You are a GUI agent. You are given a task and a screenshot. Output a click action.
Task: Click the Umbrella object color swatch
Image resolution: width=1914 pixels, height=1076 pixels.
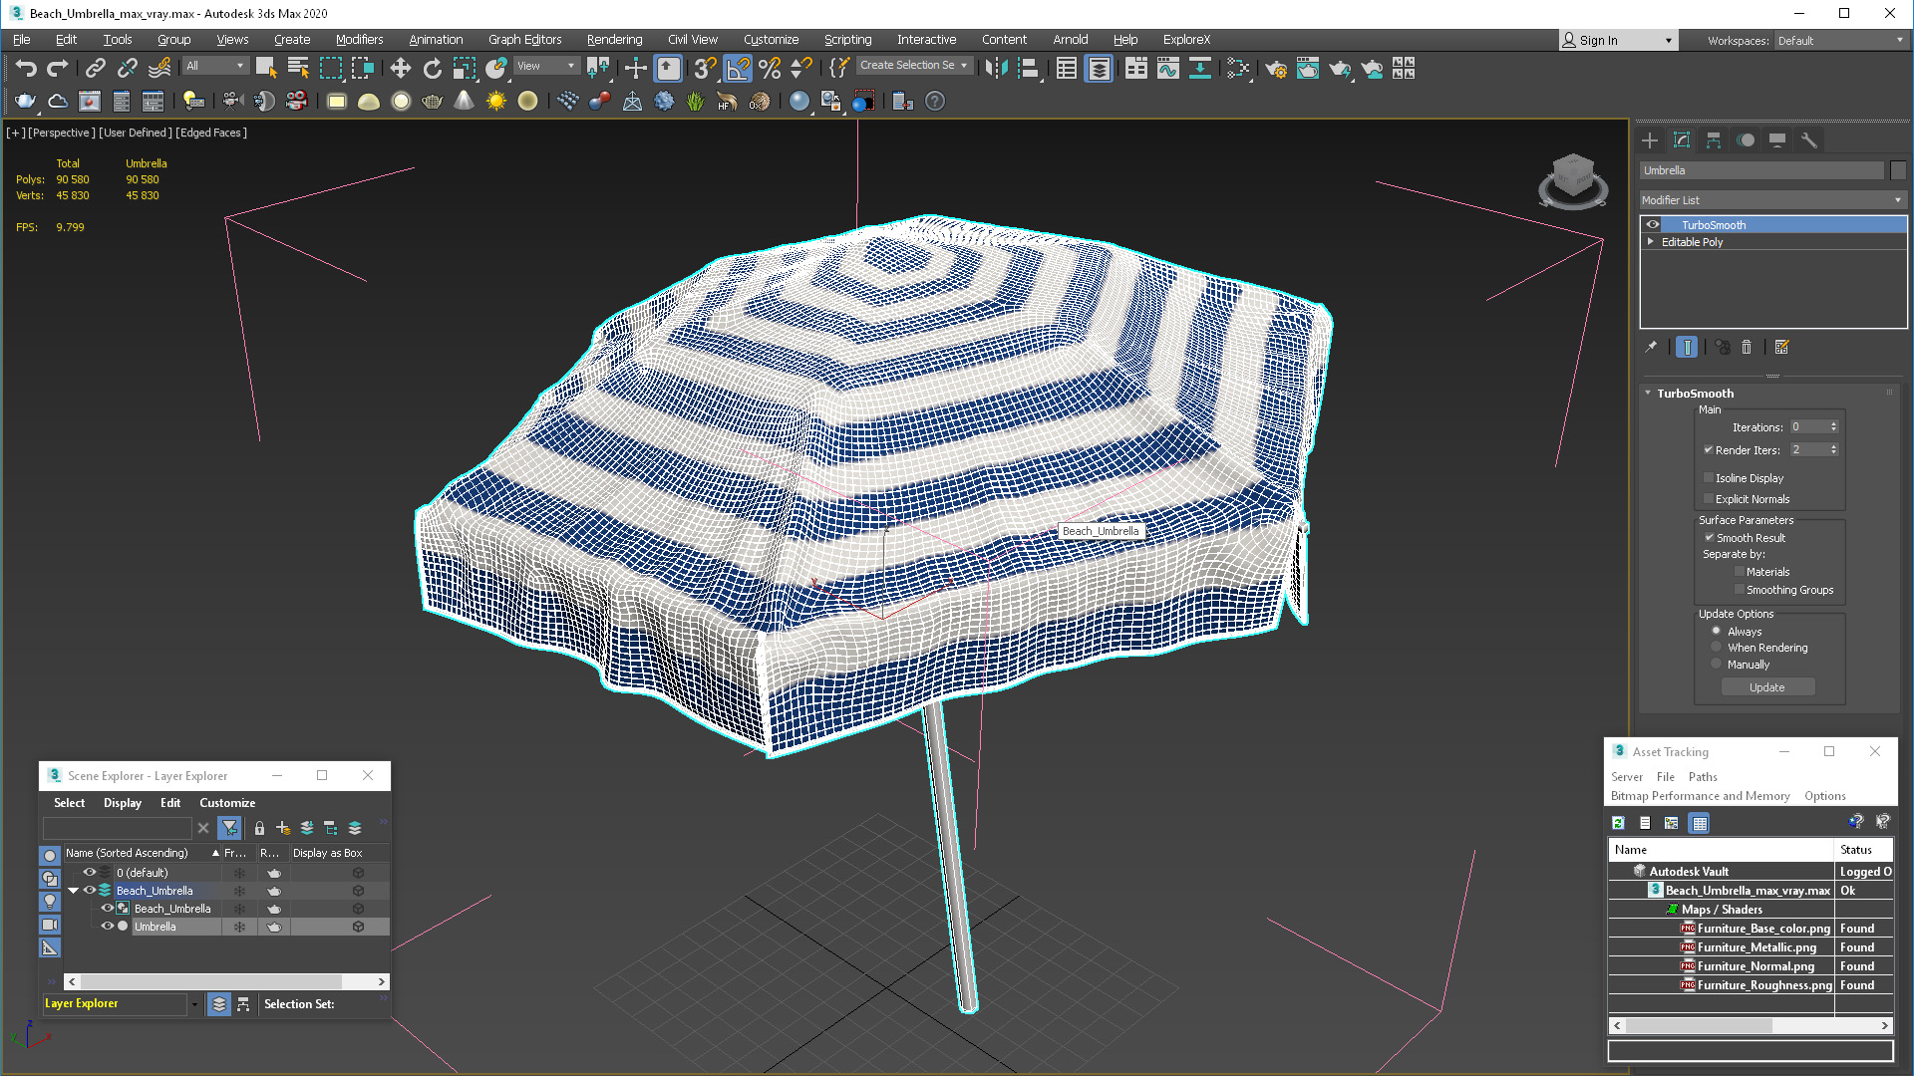click(x=1898, y=170)
